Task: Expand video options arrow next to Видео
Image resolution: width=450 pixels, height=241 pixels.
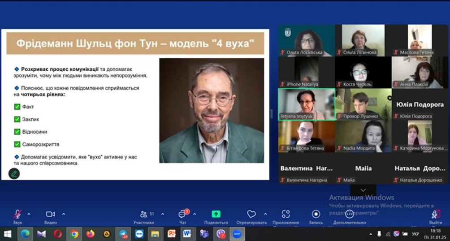Action: coord(63,214)
